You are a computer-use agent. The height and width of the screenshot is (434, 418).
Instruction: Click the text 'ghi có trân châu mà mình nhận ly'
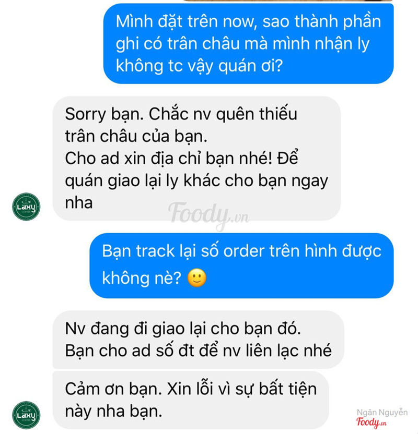(x=242, y=44)
